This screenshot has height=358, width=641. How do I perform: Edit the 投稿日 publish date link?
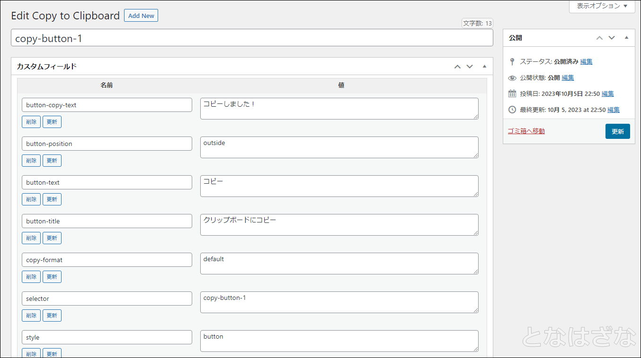(x=608, y=94)
